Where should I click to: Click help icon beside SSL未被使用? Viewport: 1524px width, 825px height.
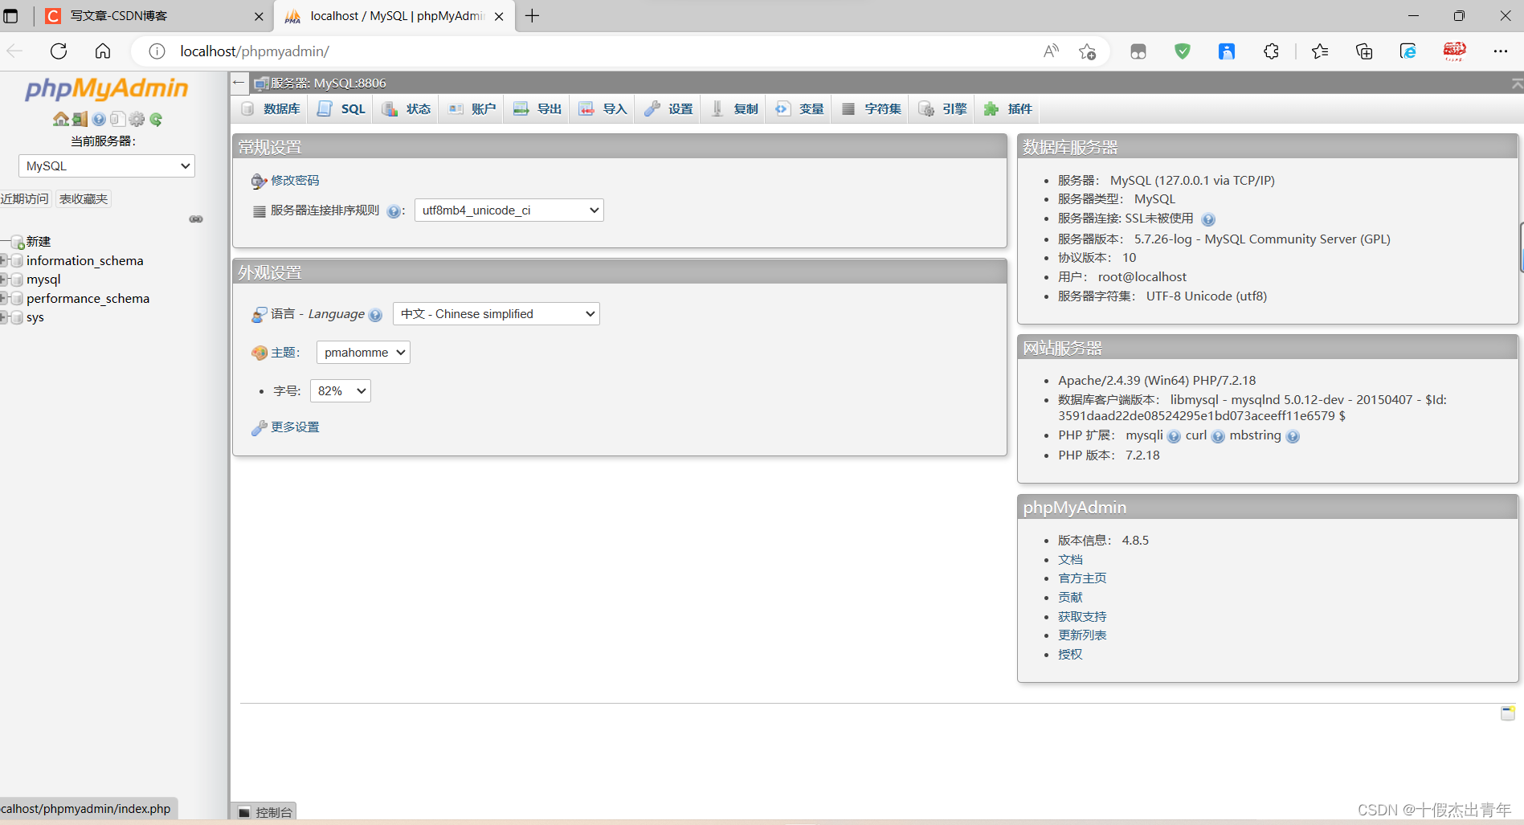[x=1208, y=219]
